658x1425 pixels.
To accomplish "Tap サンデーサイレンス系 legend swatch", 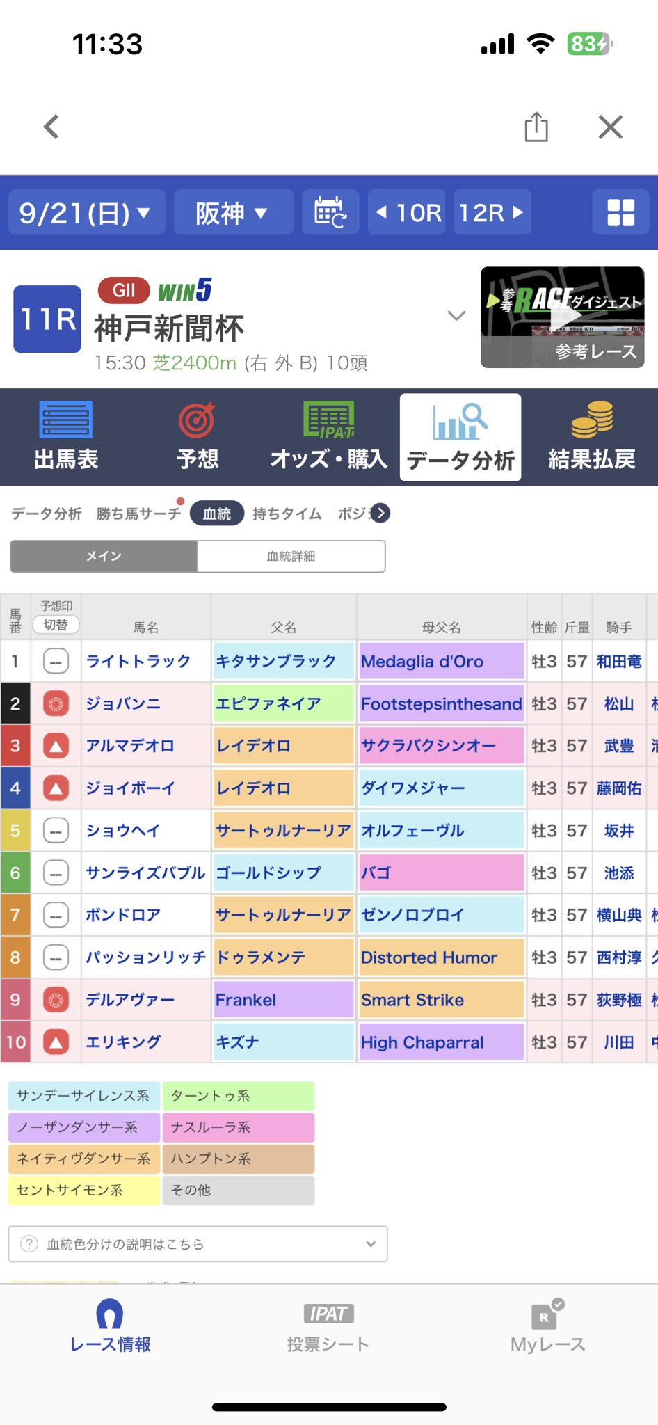I will pyautogui.click(x=84, y=1096).
